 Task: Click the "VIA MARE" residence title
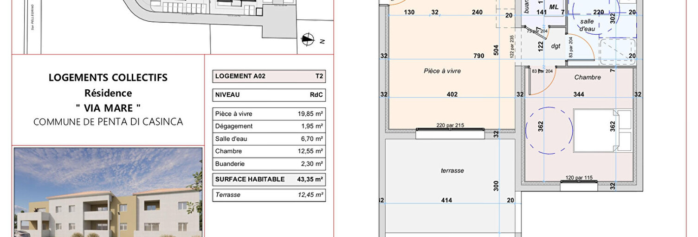(x=108, y=108)
